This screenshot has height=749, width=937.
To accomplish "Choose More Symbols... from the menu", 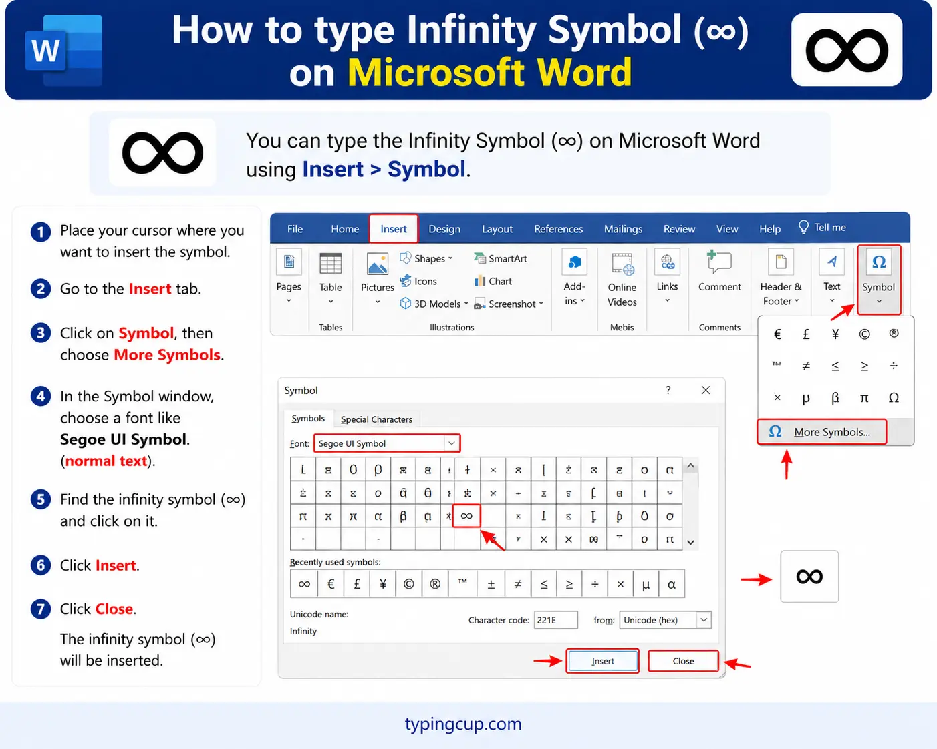I will pos(821,432).
